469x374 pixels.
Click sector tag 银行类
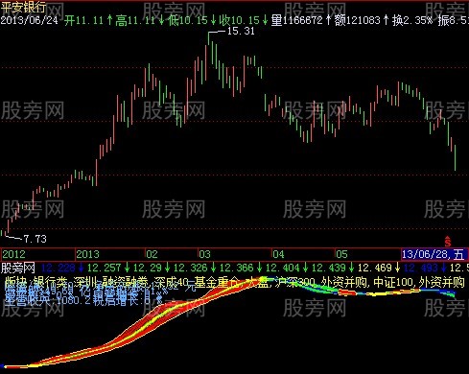(x=51, y=283)
